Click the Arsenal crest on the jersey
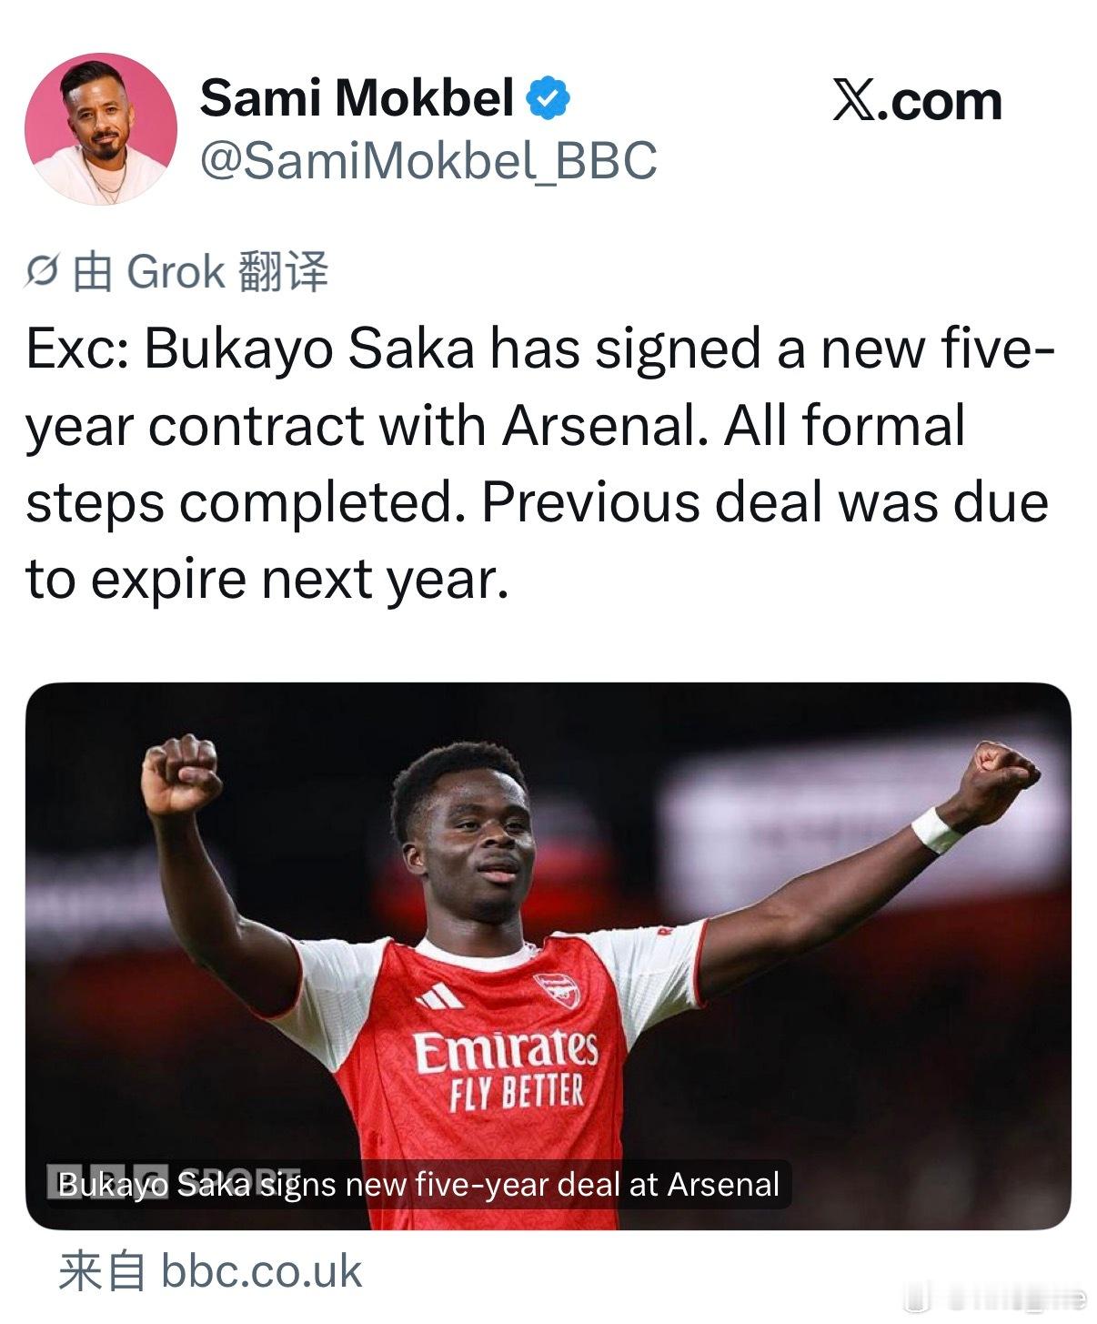The width and height of the screenshot is (1097, 1324). pos(558,990)
